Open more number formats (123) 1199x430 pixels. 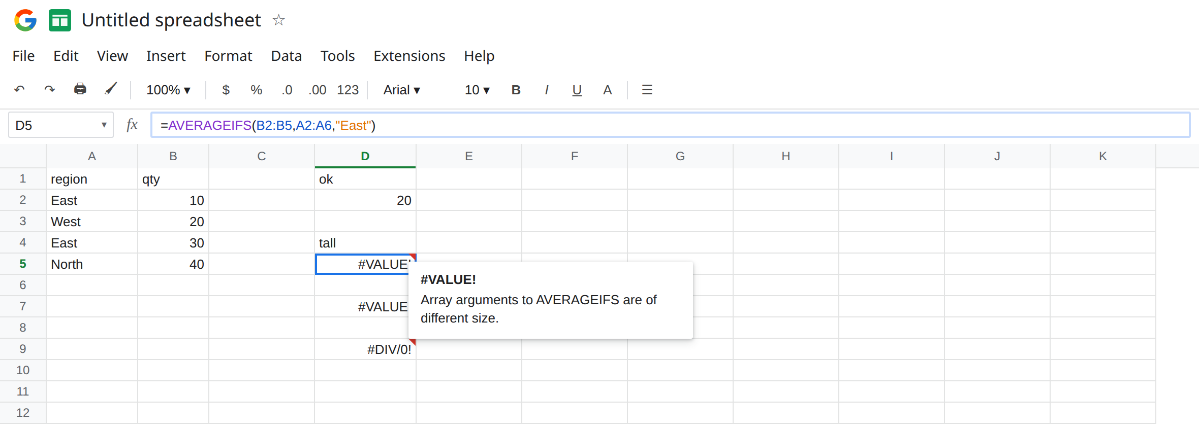[x=348, y=90]
